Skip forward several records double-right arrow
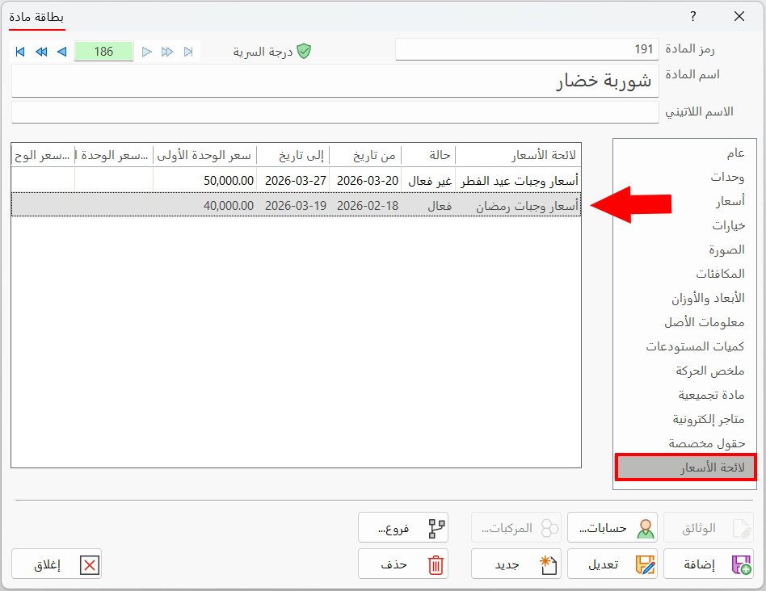Screen dimensions: 766x591 [167, 52]
